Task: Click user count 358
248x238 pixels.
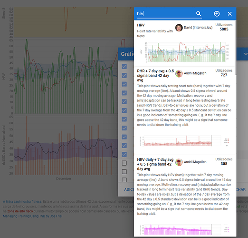Action: (x=224, y=164)
